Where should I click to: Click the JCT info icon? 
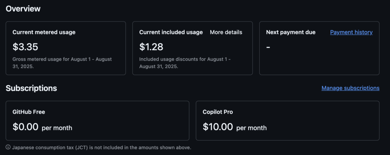[x=8, y=147]
